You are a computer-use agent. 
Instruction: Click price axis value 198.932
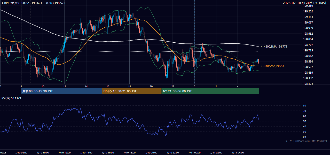(308, 34)
